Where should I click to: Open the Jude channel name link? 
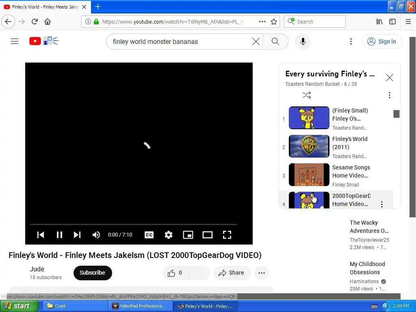pos(37,269)
